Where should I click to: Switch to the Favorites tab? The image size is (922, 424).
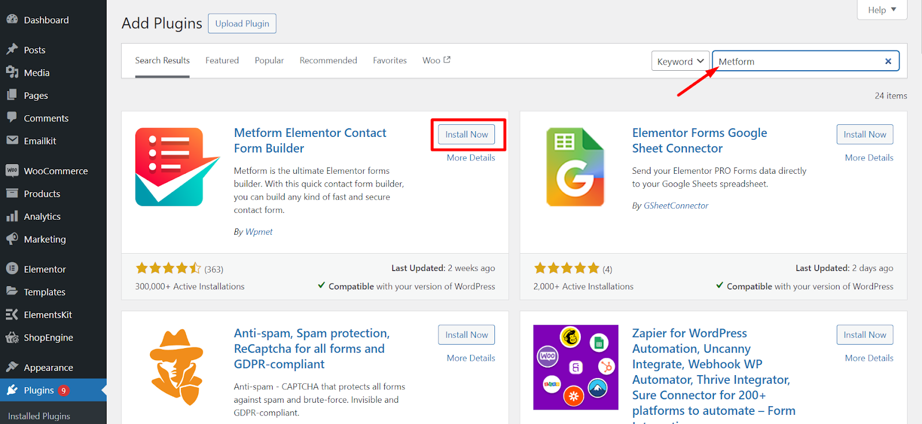(x=390, y=60)
